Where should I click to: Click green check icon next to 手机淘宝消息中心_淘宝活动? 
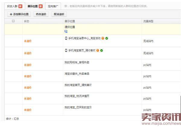tap(107, 38)
